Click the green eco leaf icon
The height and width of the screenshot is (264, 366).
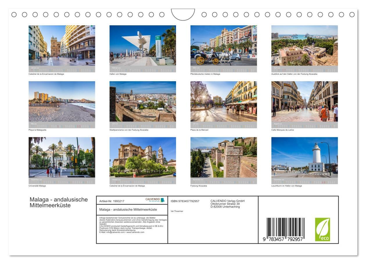tap(322, 229)
